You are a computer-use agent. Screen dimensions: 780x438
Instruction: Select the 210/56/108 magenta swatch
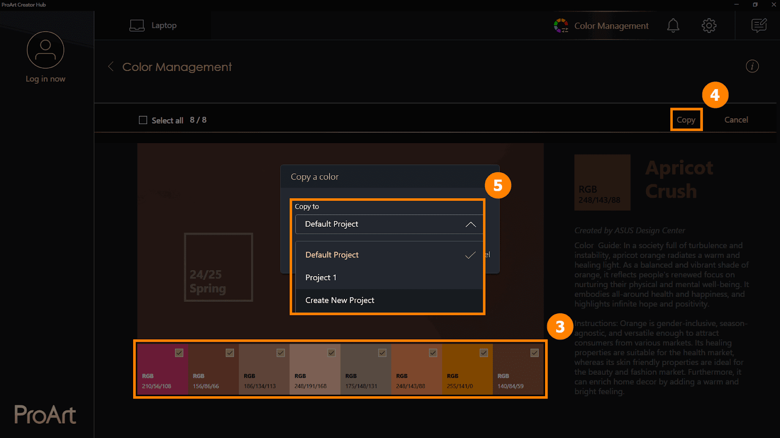162,369
